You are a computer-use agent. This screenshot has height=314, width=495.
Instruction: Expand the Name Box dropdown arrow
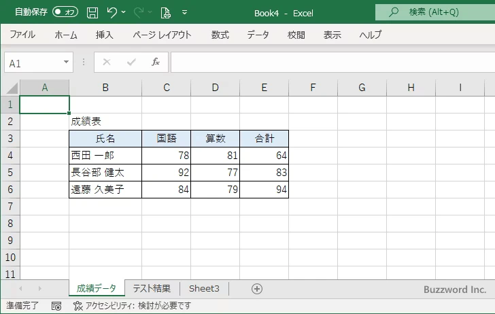click(66, 63)
